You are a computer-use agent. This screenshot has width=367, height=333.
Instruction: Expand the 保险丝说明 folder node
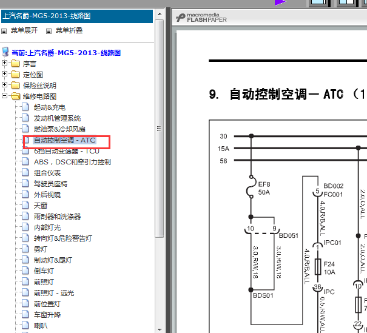[x=4, y=84]
